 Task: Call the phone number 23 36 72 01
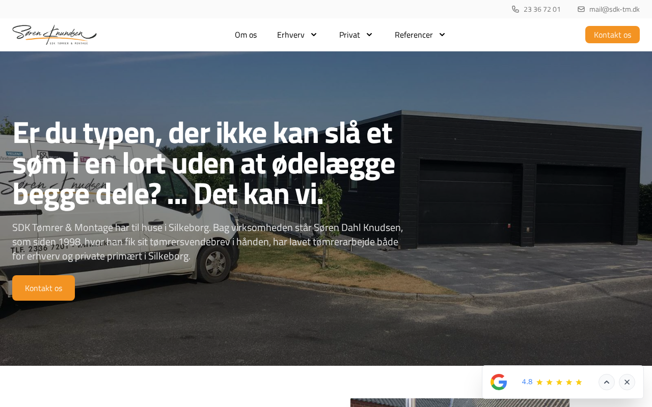(x=542, y=9)
